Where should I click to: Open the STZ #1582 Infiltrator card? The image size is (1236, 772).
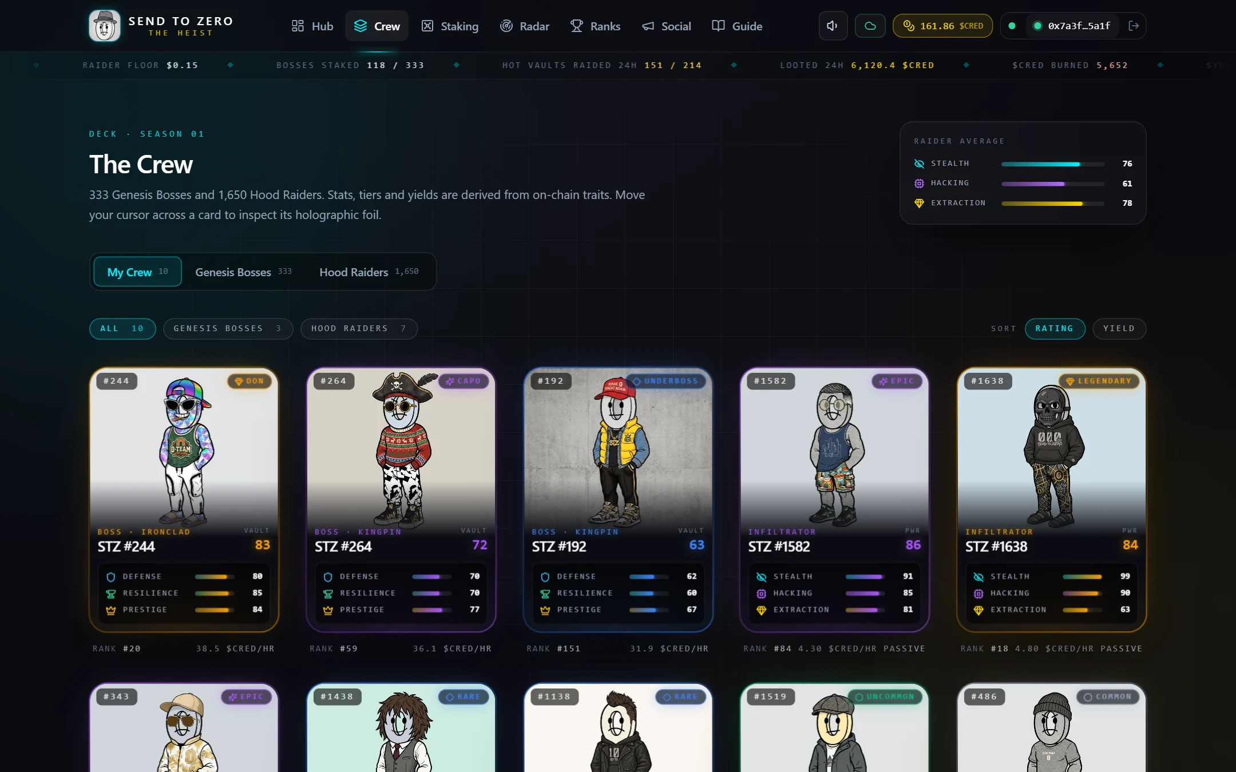click(834, 500)
